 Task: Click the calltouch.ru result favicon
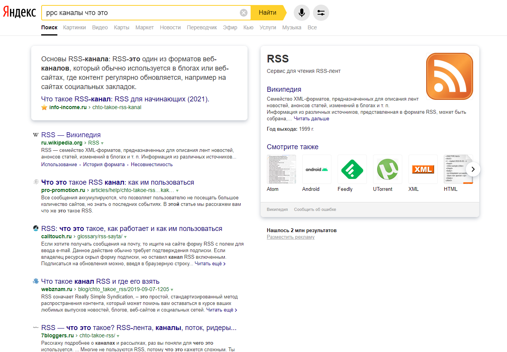coord(36,228)
